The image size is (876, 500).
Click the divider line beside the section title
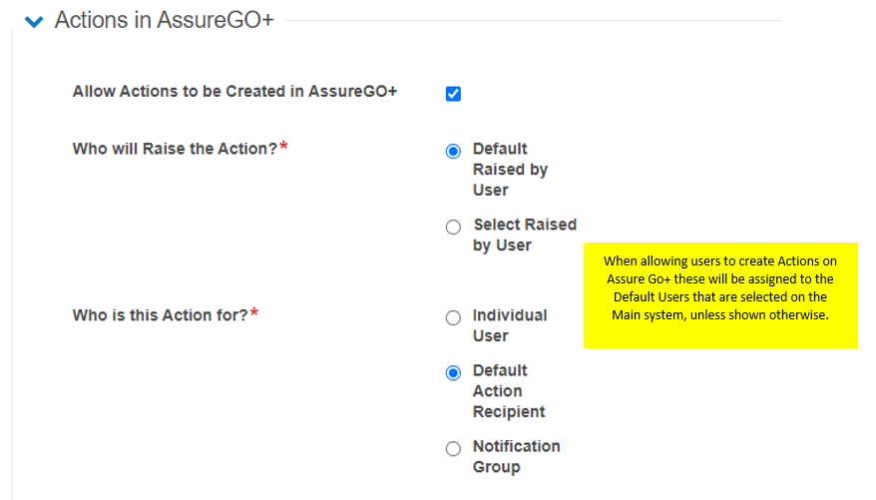coord(529,20)
